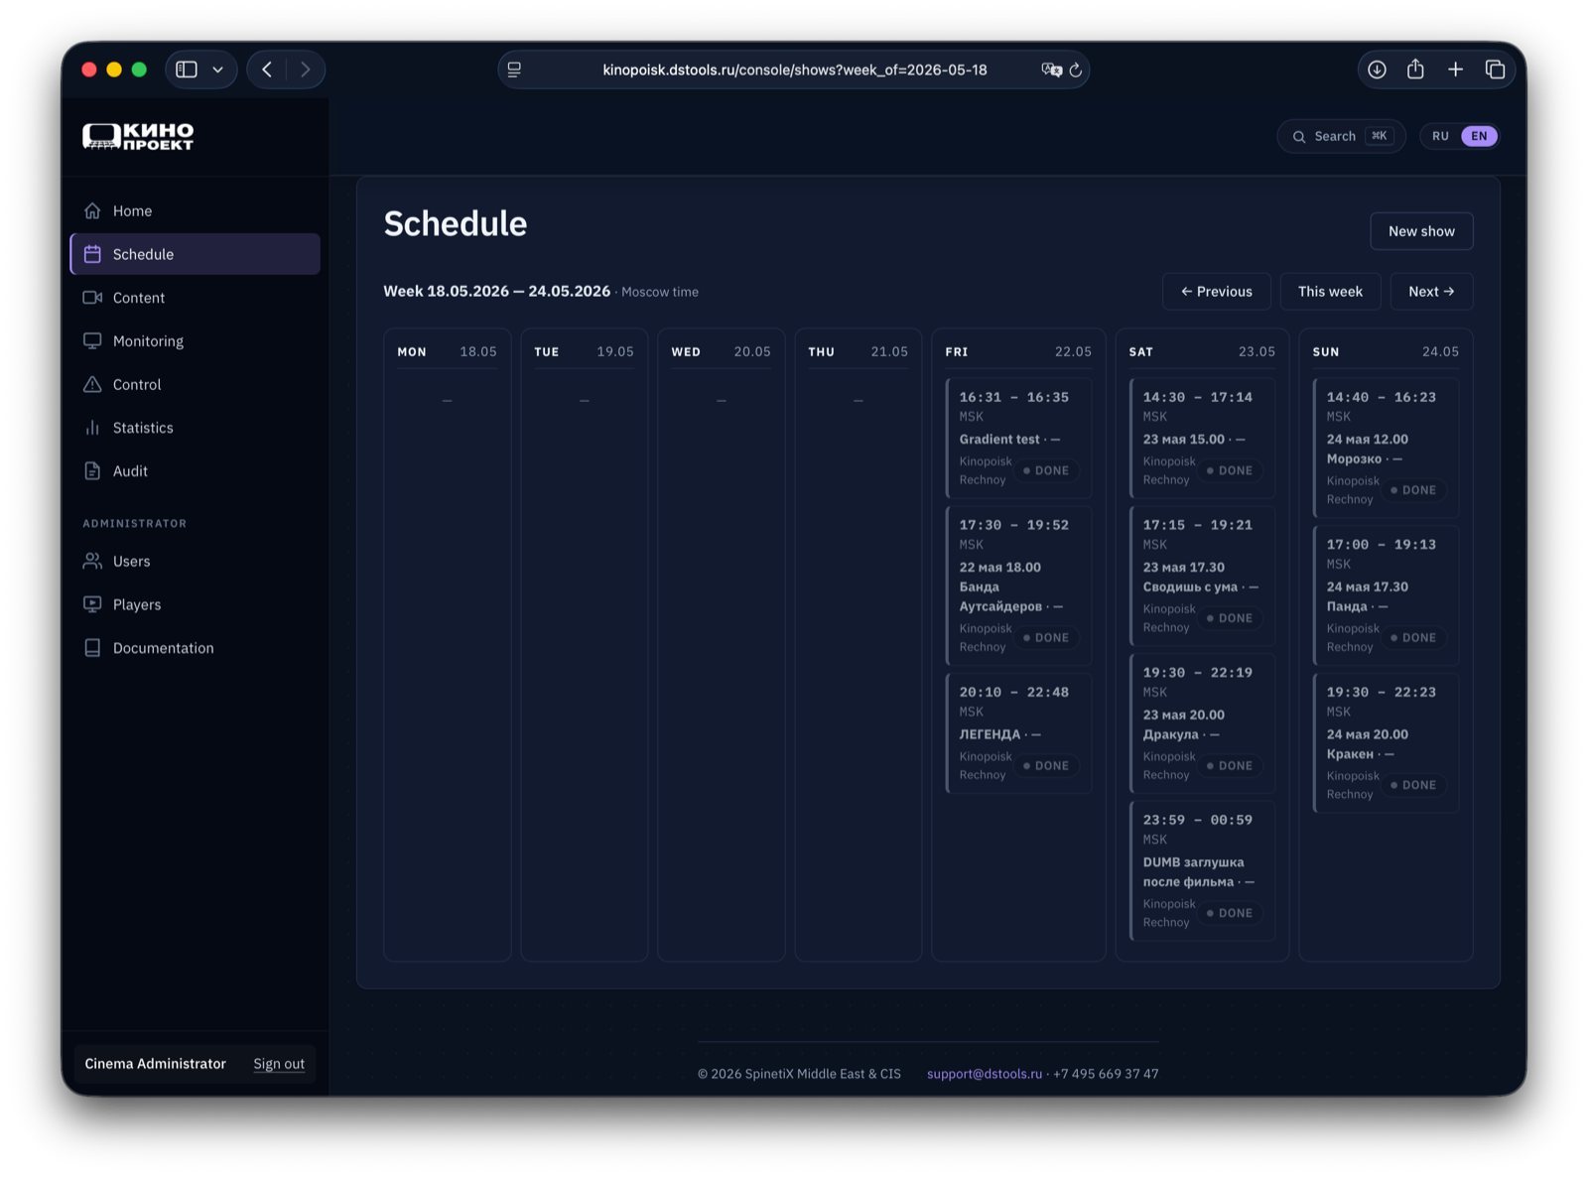This screenshot has height=1177, width=1588.
Task: Open the Users menu item
Action: tap(196, 561)
